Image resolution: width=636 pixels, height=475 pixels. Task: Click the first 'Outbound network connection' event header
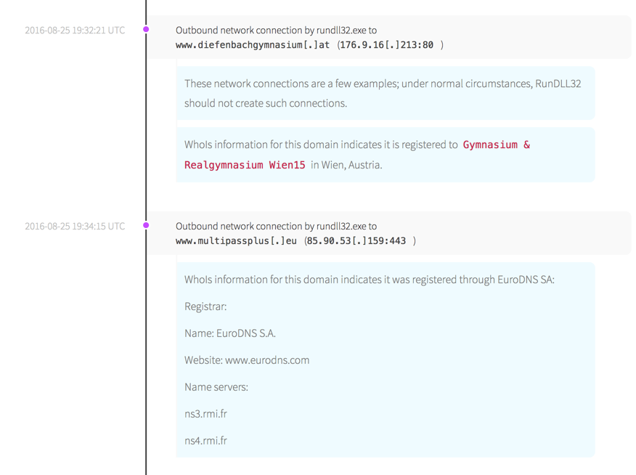[x=276, y=31]
